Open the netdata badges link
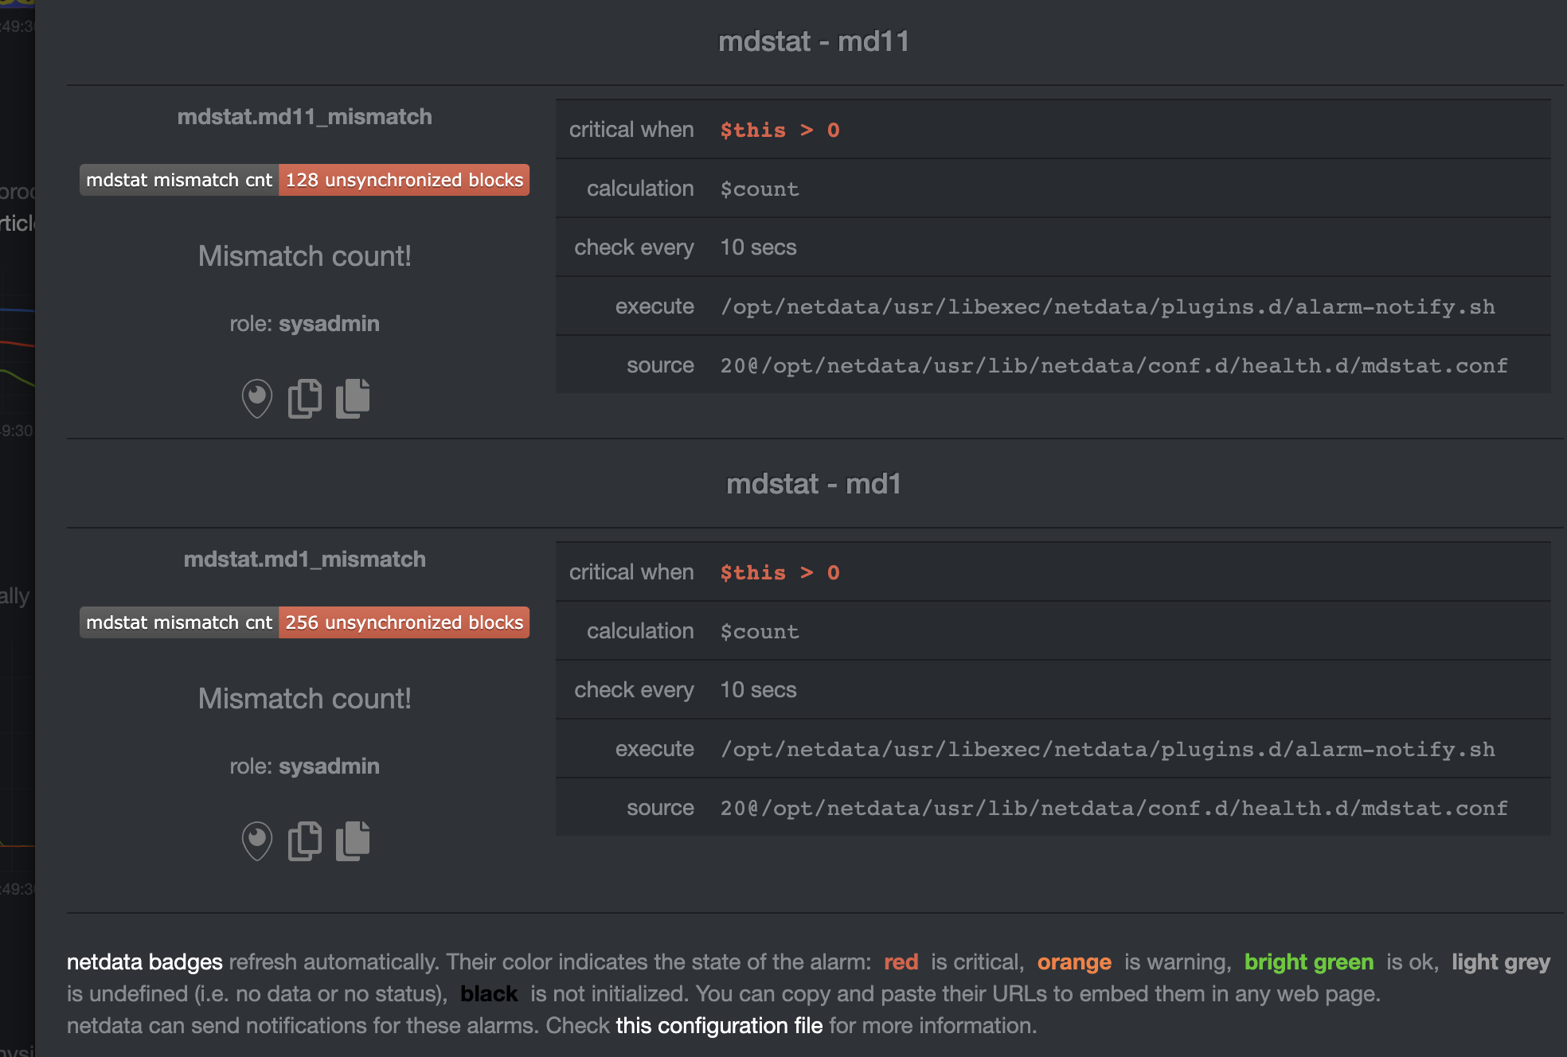This screenshot has height=1057, width=1567. 144,962
